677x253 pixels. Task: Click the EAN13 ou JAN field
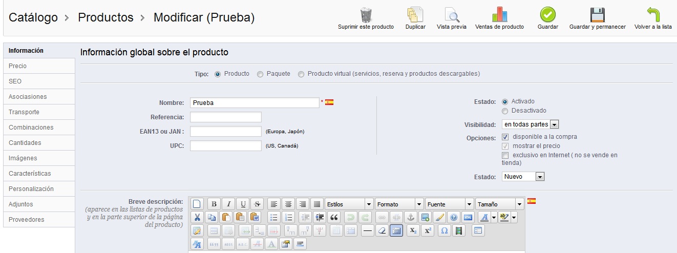pyautogui.click(x=226, y=132)
